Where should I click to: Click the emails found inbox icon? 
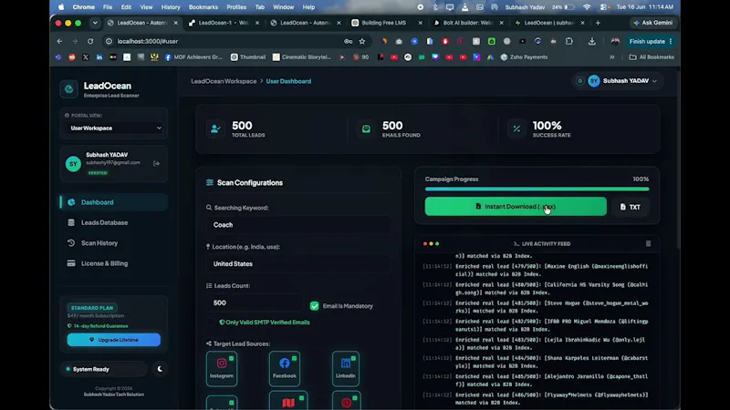click(366, 128)
